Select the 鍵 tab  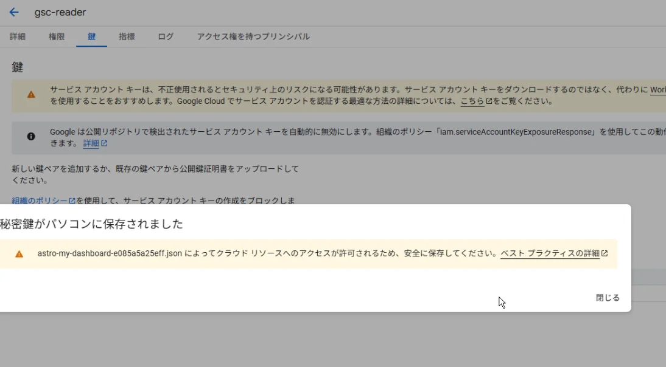click(x=91, y=36)
